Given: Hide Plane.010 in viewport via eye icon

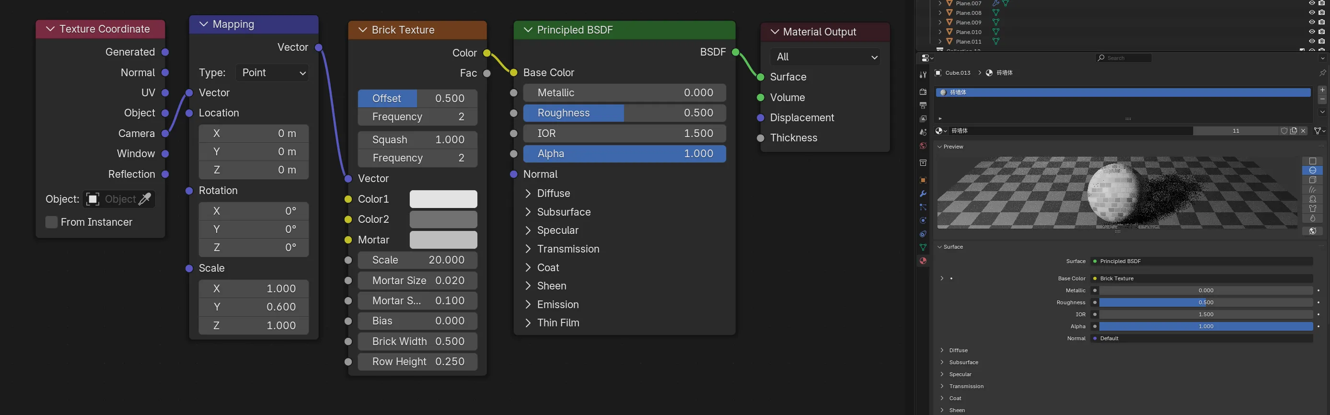Looking at the screenshot, I should coord(1312,32).
